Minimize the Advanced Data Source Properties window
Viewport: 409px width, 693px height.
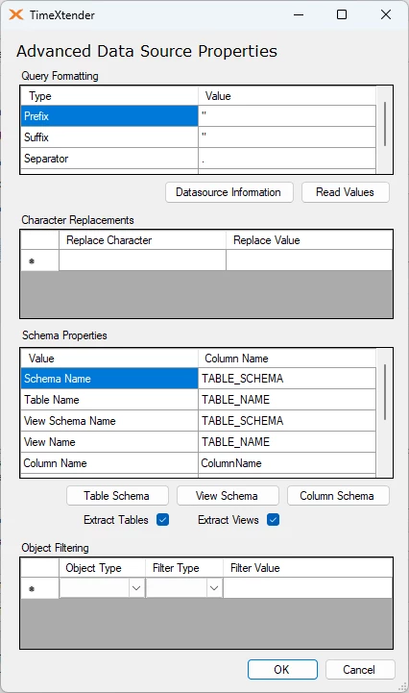(299, 14)
